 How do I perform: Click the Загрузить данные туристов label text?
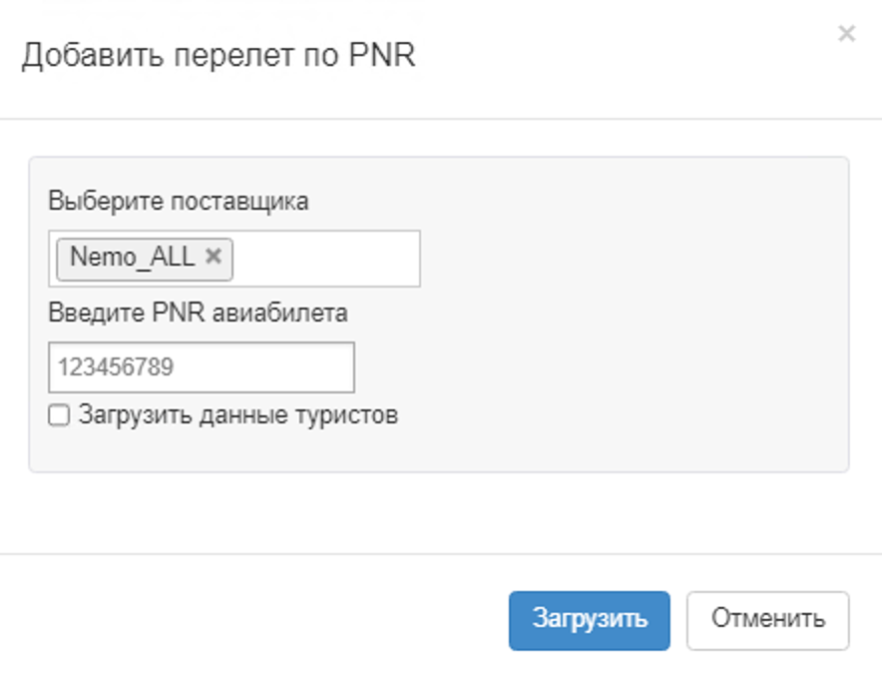(x=237, y=414)
